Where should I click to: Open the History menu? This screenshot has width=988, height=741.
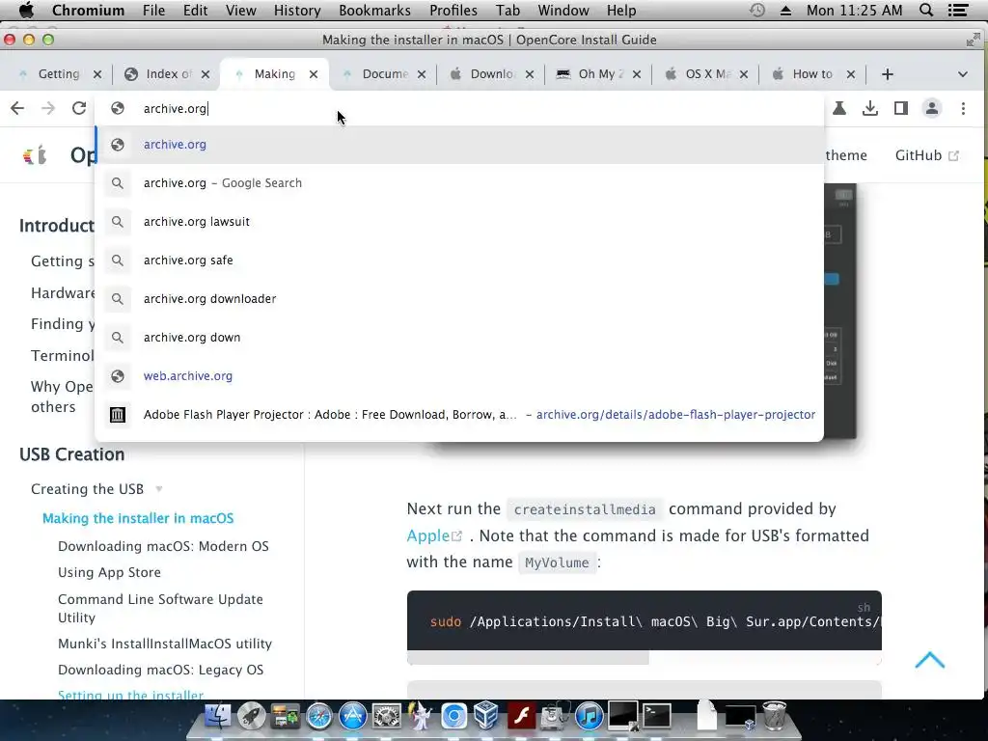point(297,10)
